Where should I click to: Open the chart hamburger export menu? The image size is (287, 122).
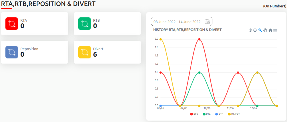click(275, 30)
